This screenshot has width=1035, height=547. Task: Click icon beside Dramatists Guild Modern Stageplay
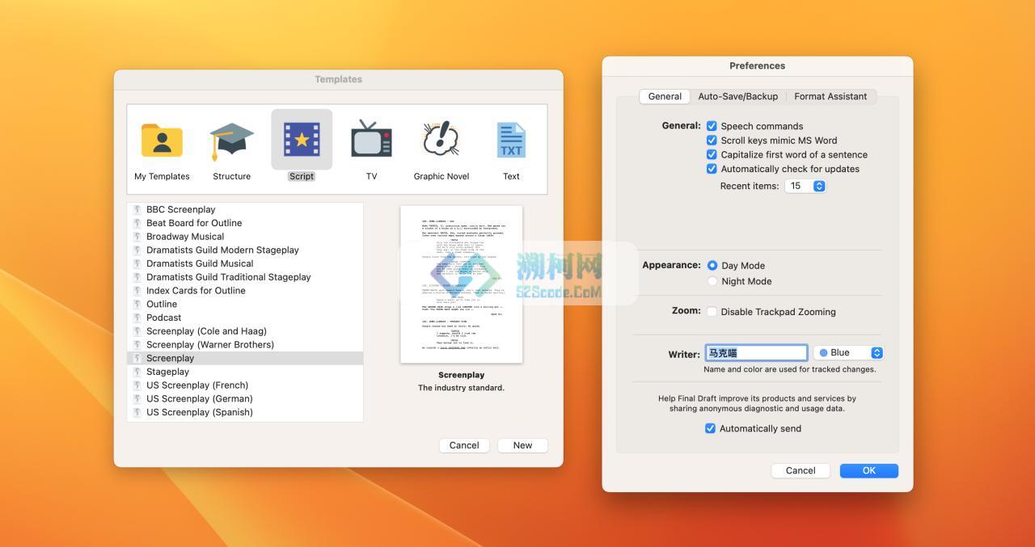tap(137, 250)
